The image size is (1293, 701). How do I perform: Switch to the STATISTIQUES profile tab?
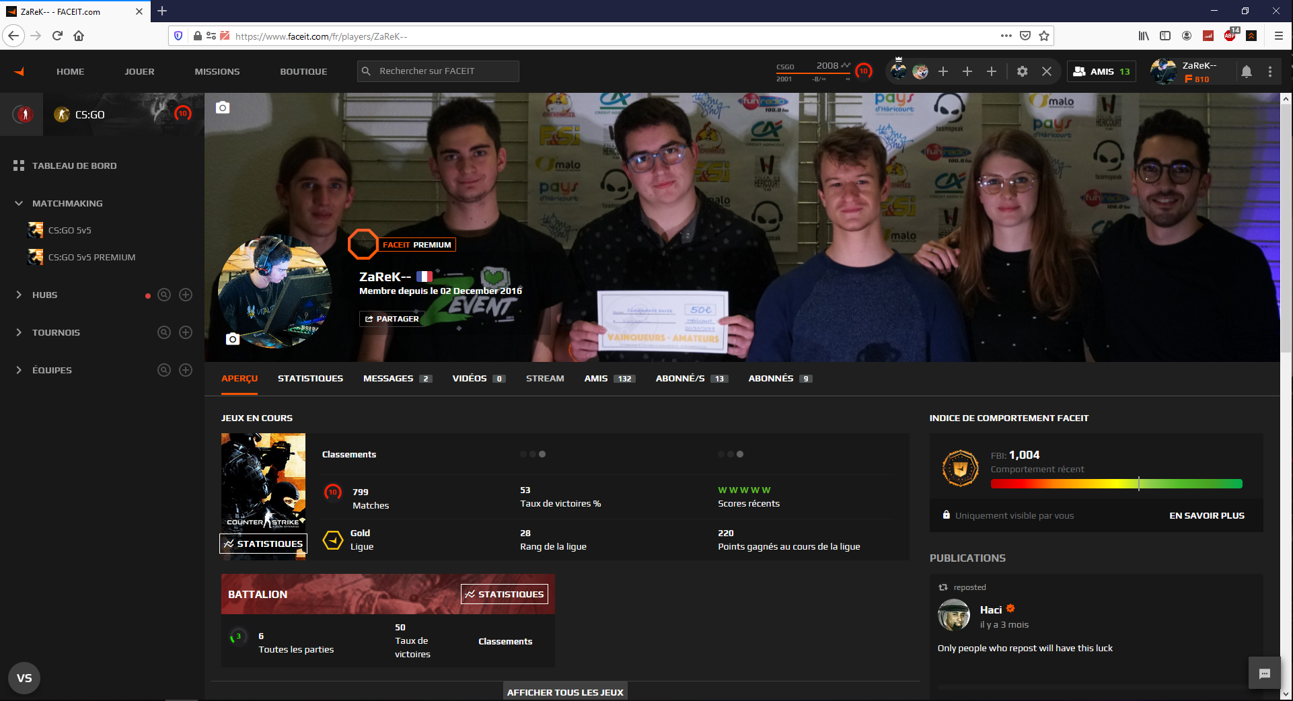click(x=310, y=379)
